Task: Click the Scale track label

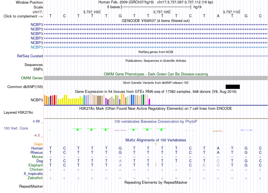Action: 38,7
